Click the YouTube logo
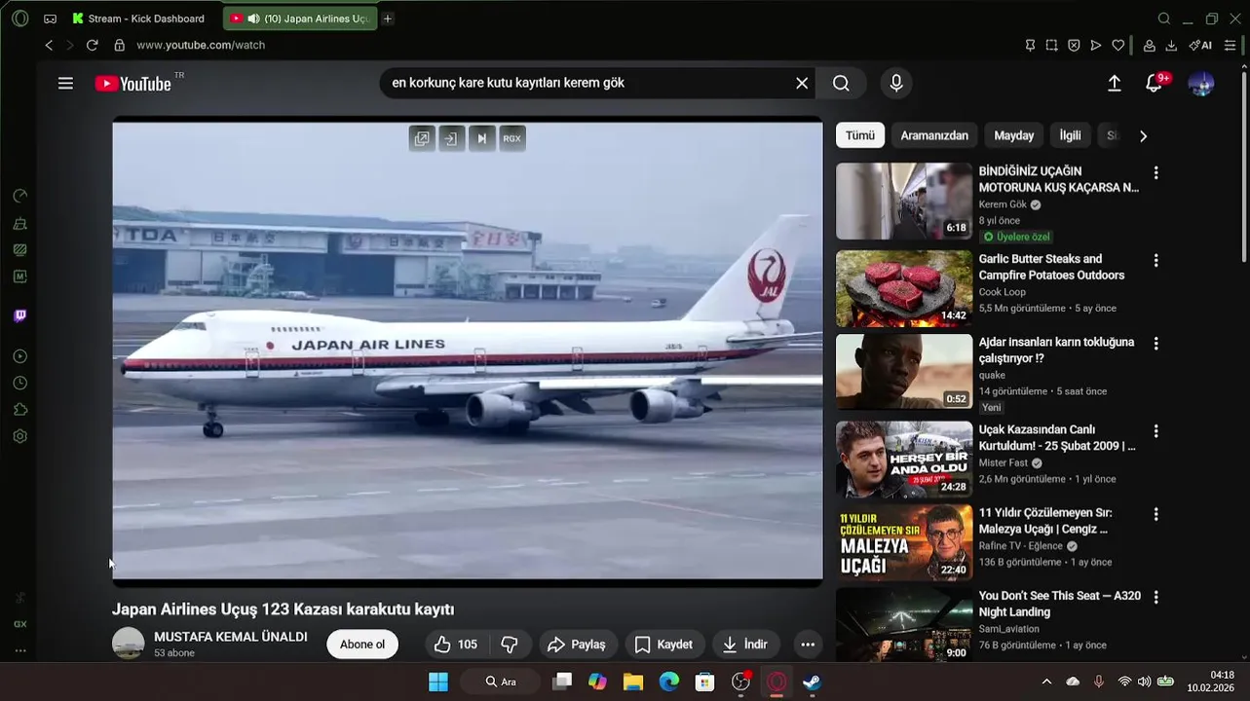 coord(133,84)
